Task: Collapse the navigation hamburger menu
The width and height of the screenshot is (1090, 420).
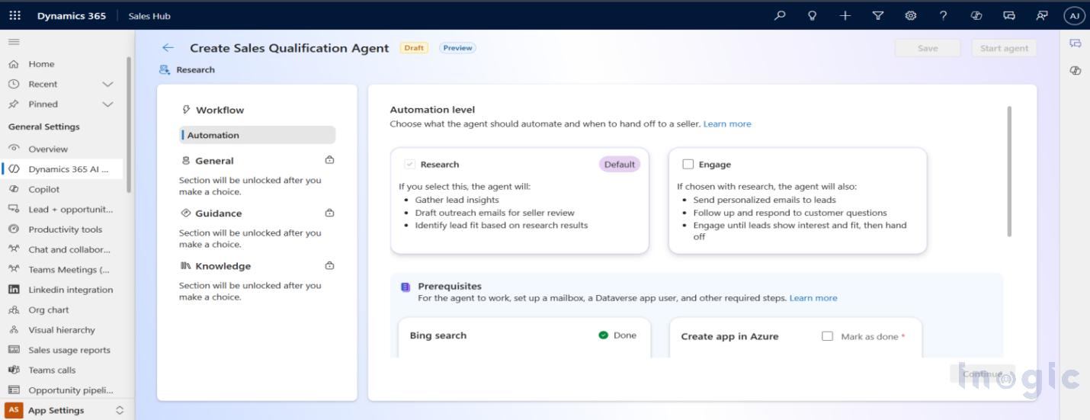Action: pos(14,42)
